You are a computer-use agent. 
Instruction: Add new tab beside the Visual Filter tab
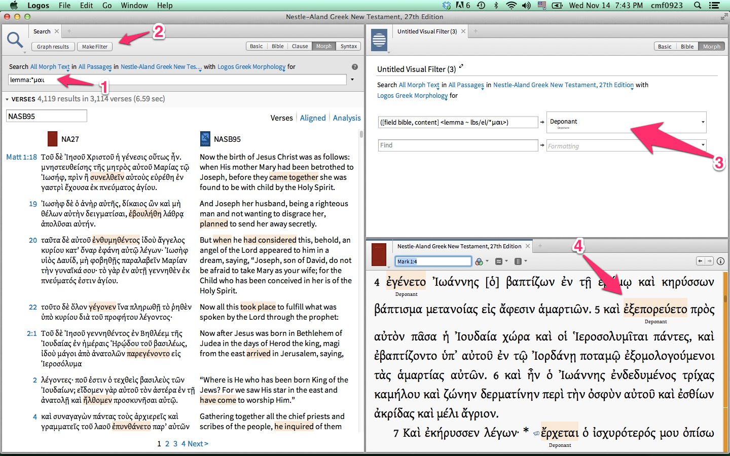click(x=476, y=31)
